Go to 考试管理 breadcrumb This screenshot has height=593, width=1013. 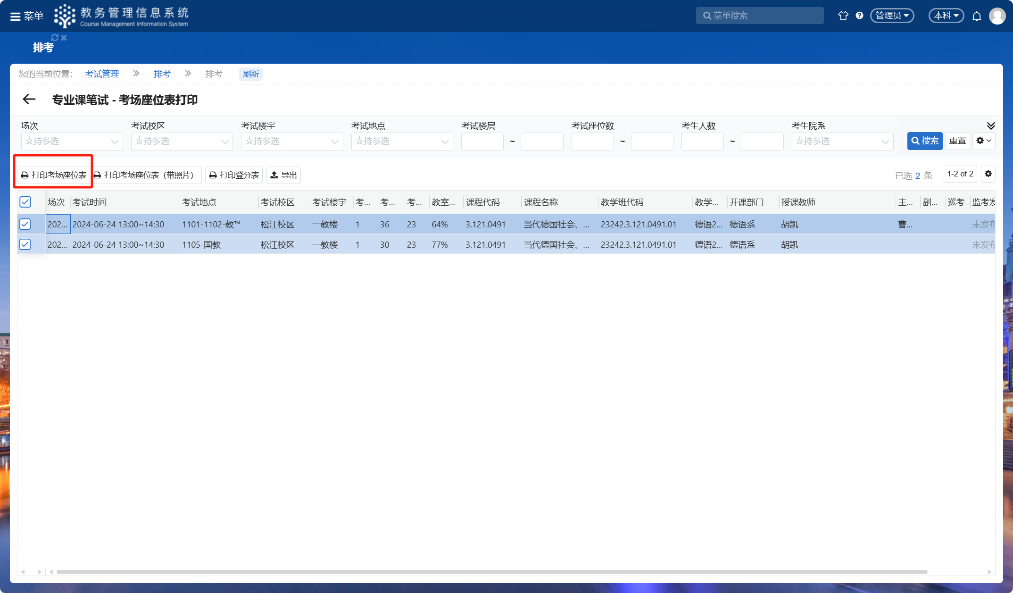(x=102, y=74)
